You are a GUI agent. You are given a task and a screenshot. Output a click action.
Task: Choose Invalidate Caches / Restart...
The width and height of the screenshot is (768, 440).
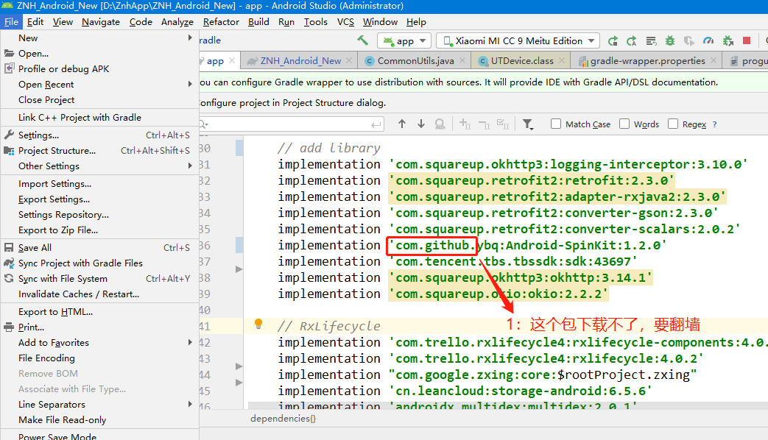[100, 294]
